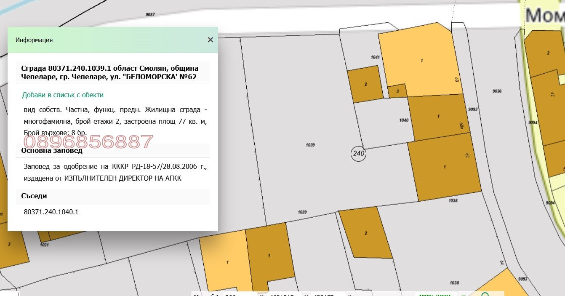Click the empty parcel labeled 1040

(x=387, y=122)
